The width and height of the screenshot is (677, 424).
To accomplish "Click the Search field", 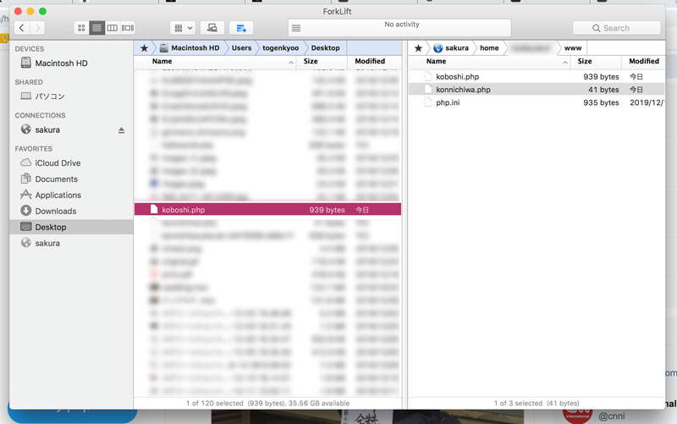I will 616,28.
